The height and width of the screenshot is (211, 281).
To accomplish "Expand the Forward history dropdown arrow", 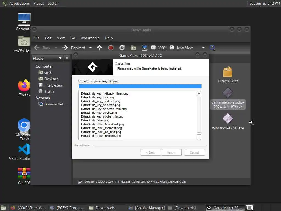I will click(91, 48).
